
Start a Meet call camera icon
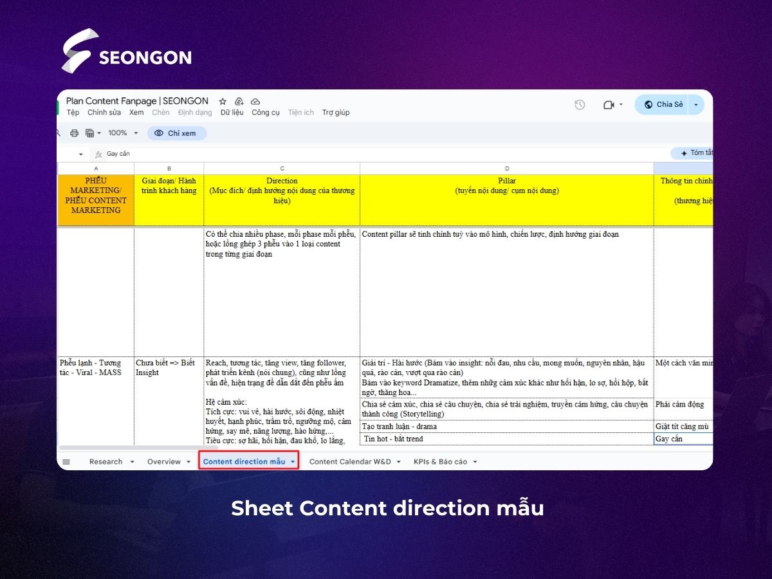point(609,105)
